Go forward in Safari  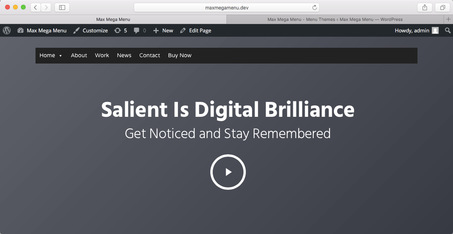(46, 7)
